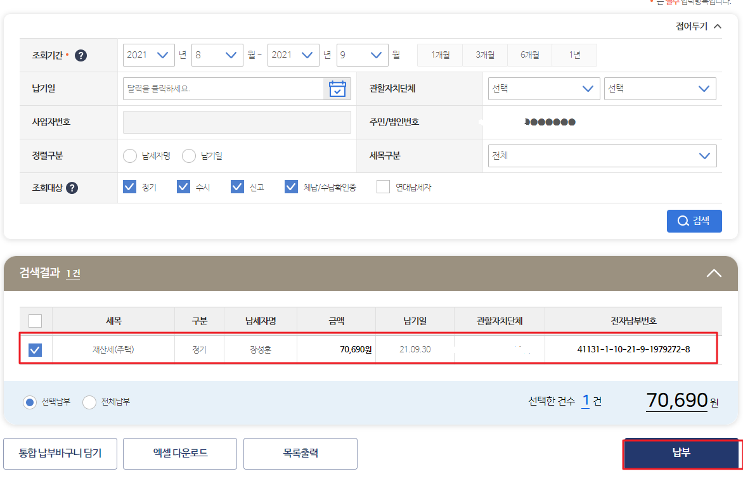Click the 세목 column header
Image resolution: width=743 pixels, height=481 pixels.
113,321
